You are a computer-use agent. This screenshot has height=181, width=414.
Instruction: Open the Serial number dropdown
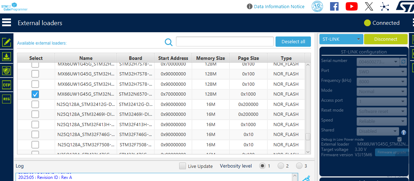(378, 62)
